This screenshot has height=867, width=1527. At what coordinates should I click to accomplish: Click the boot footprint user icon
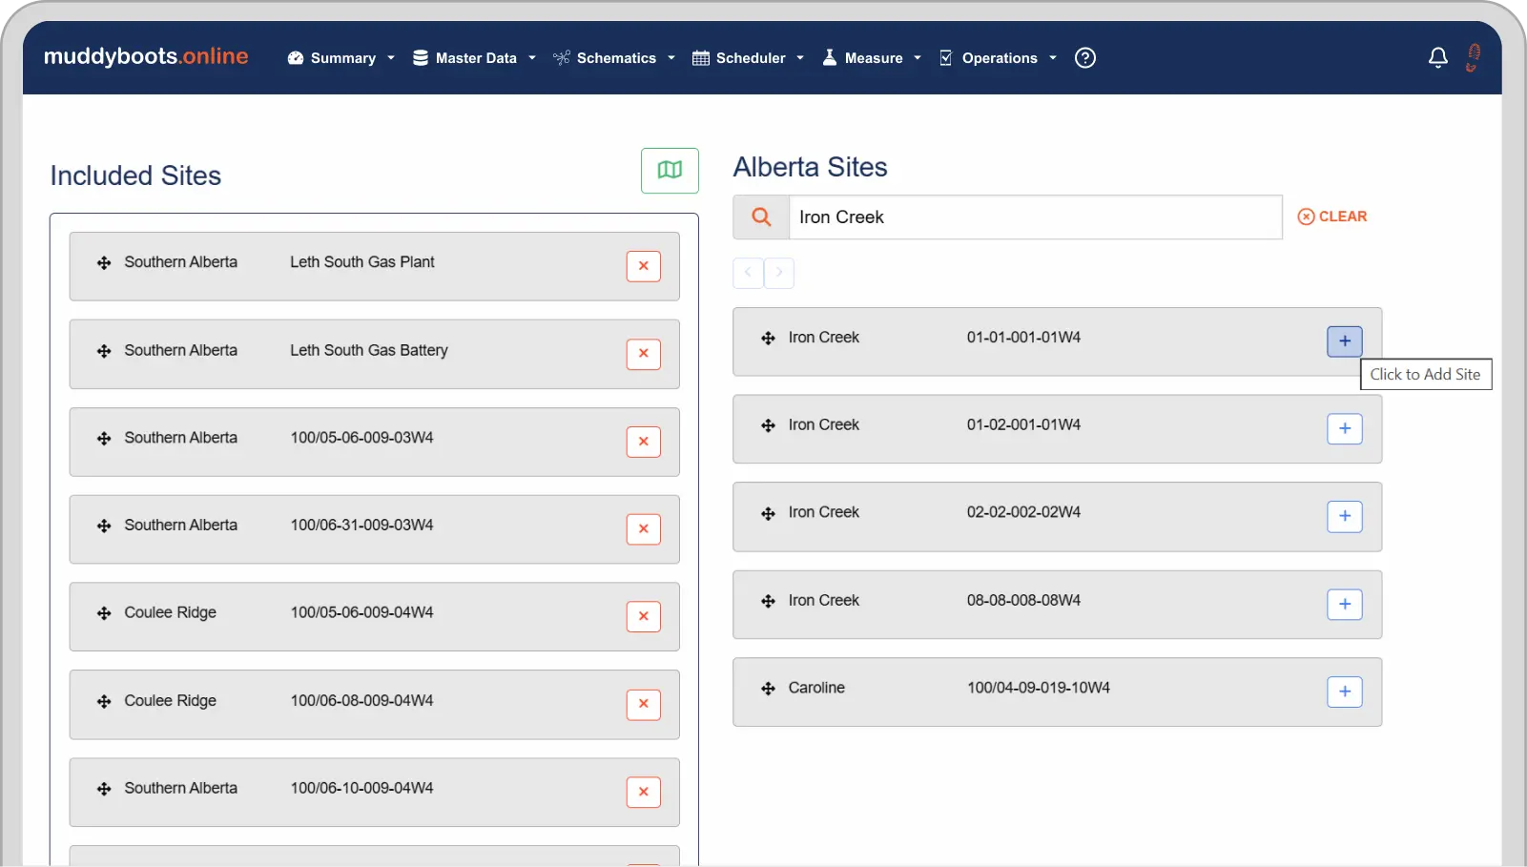pos(1474,57)
